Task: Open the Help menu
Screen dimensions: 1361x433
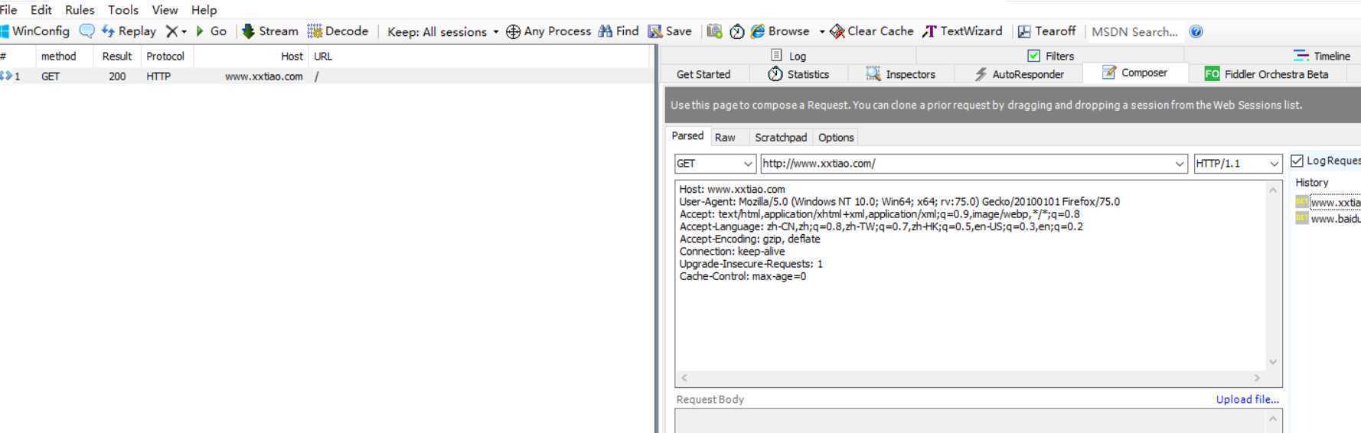Action: click(204, 10)
